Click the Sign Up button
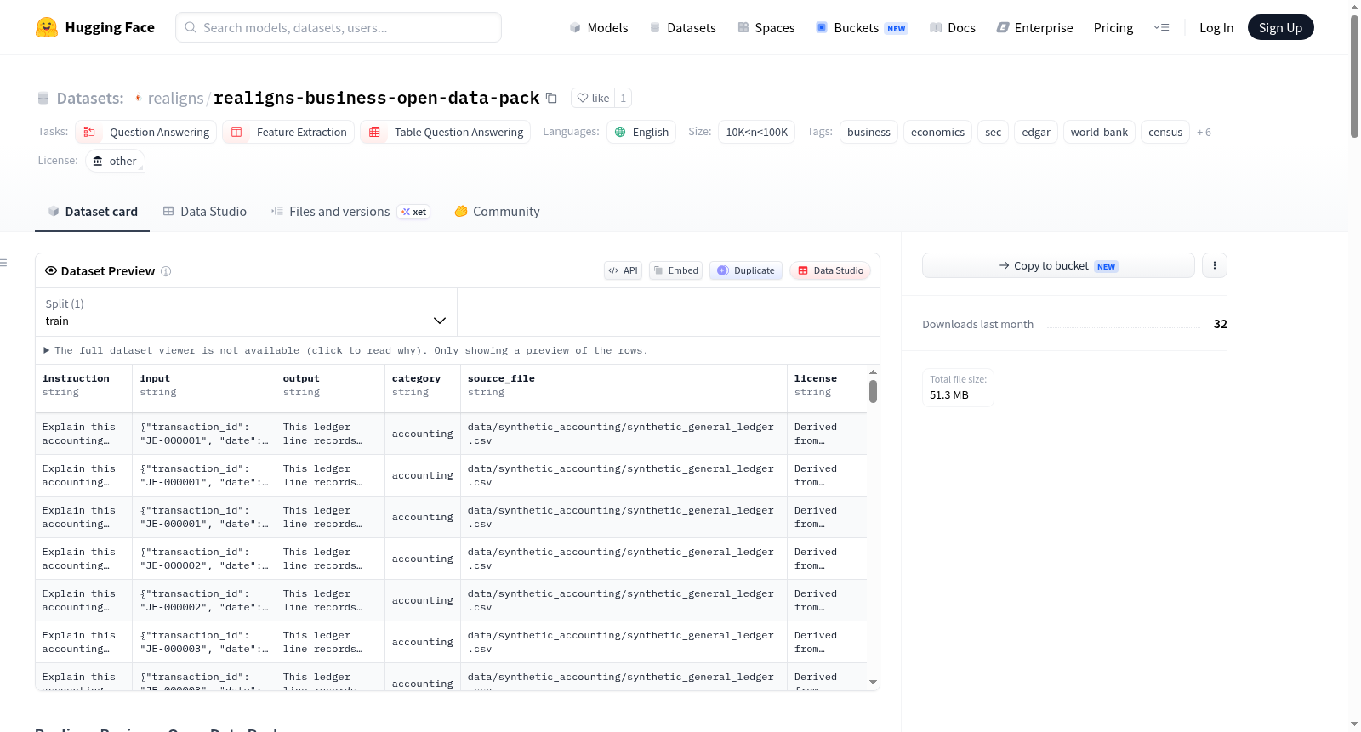Screen dimensions: 1361x732 1280,27
